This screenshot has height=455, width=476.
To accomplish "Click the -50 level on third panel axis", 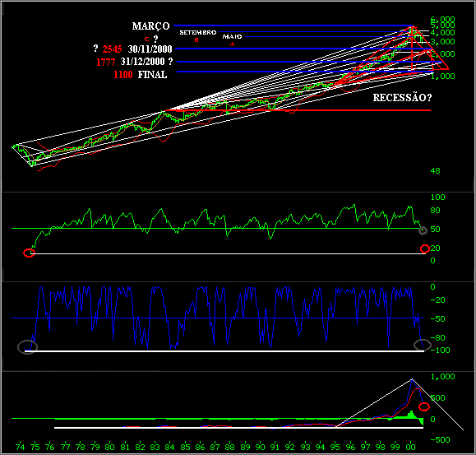I will pyautogui.click(x=437, y=319).
